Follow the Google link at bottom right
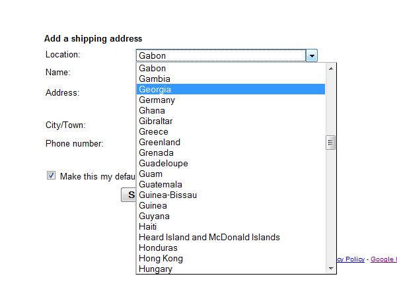397x297 pixels. pos(384,259)
